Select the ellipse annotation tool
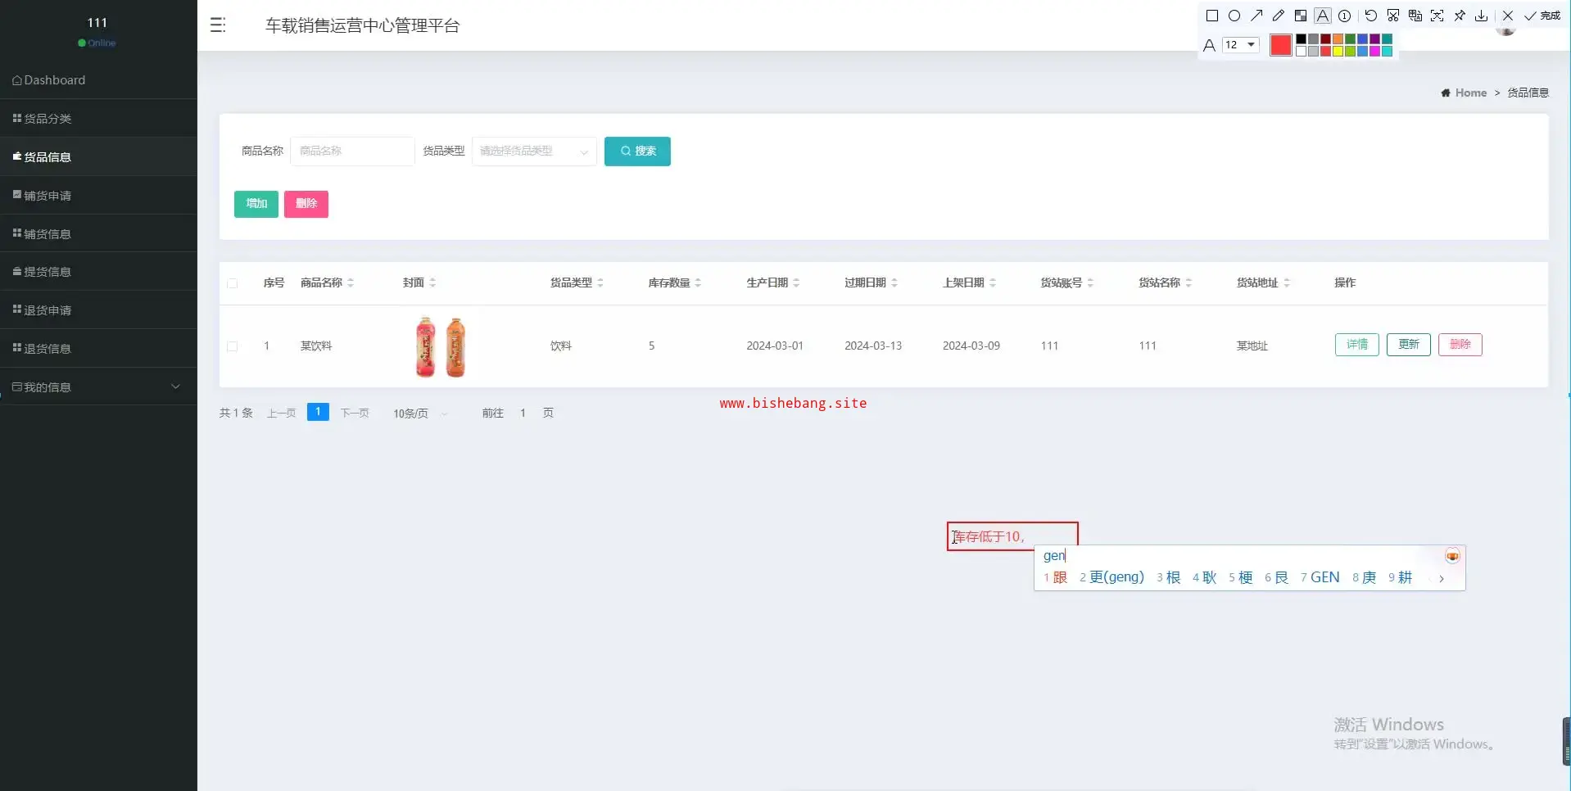Image resolution: width=1571 pixels, height=791 pixels. click(x=1234, y=16)
